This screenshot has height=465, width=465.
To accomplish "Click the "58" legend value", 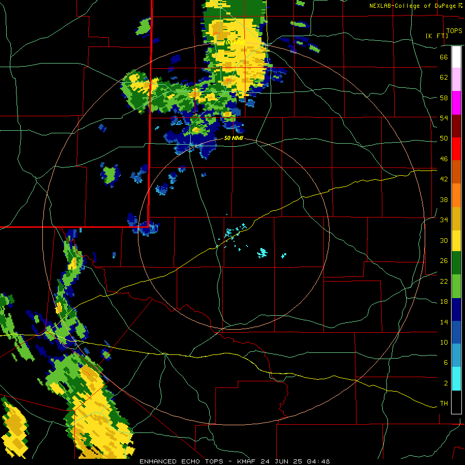I will pyautogui.click(x=444, y=98).
